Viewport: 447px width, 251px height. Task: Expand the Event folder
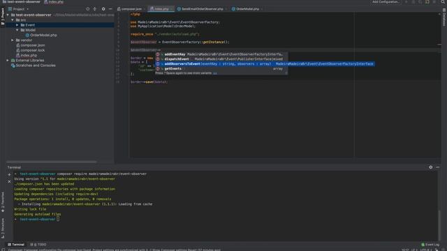[x=17, y=25]
